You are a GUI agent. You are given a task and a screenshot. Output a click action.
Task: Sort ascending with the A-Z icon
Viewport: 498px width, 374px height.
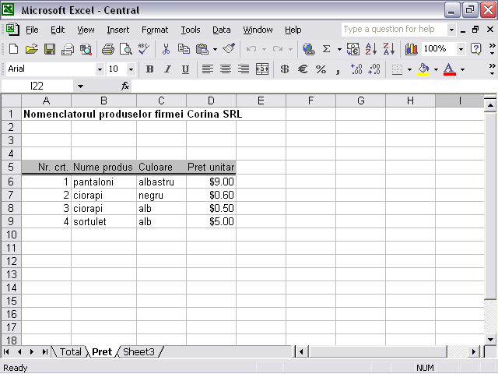(370, 49)
